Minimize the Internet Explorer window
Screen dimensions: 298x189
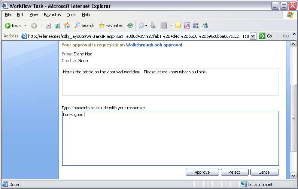pos(275,6)
